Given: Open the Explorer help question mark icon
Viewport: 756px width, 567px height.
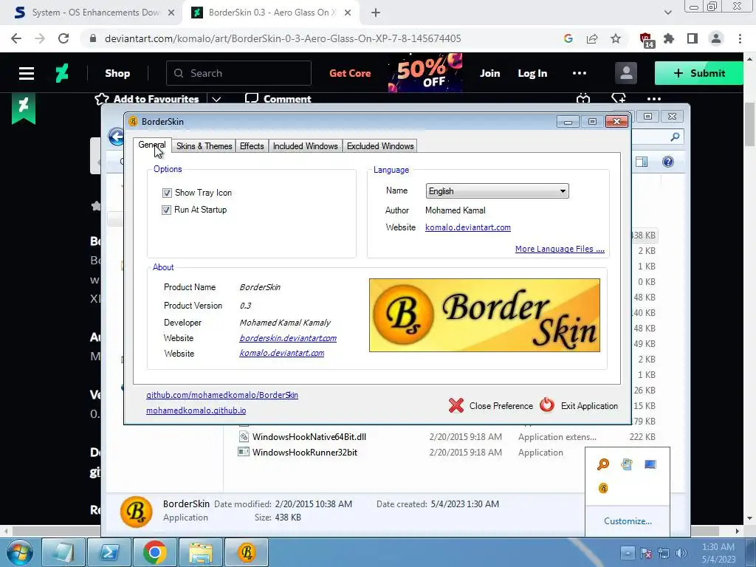Looking at the screenshot, I should click(667, 162).
